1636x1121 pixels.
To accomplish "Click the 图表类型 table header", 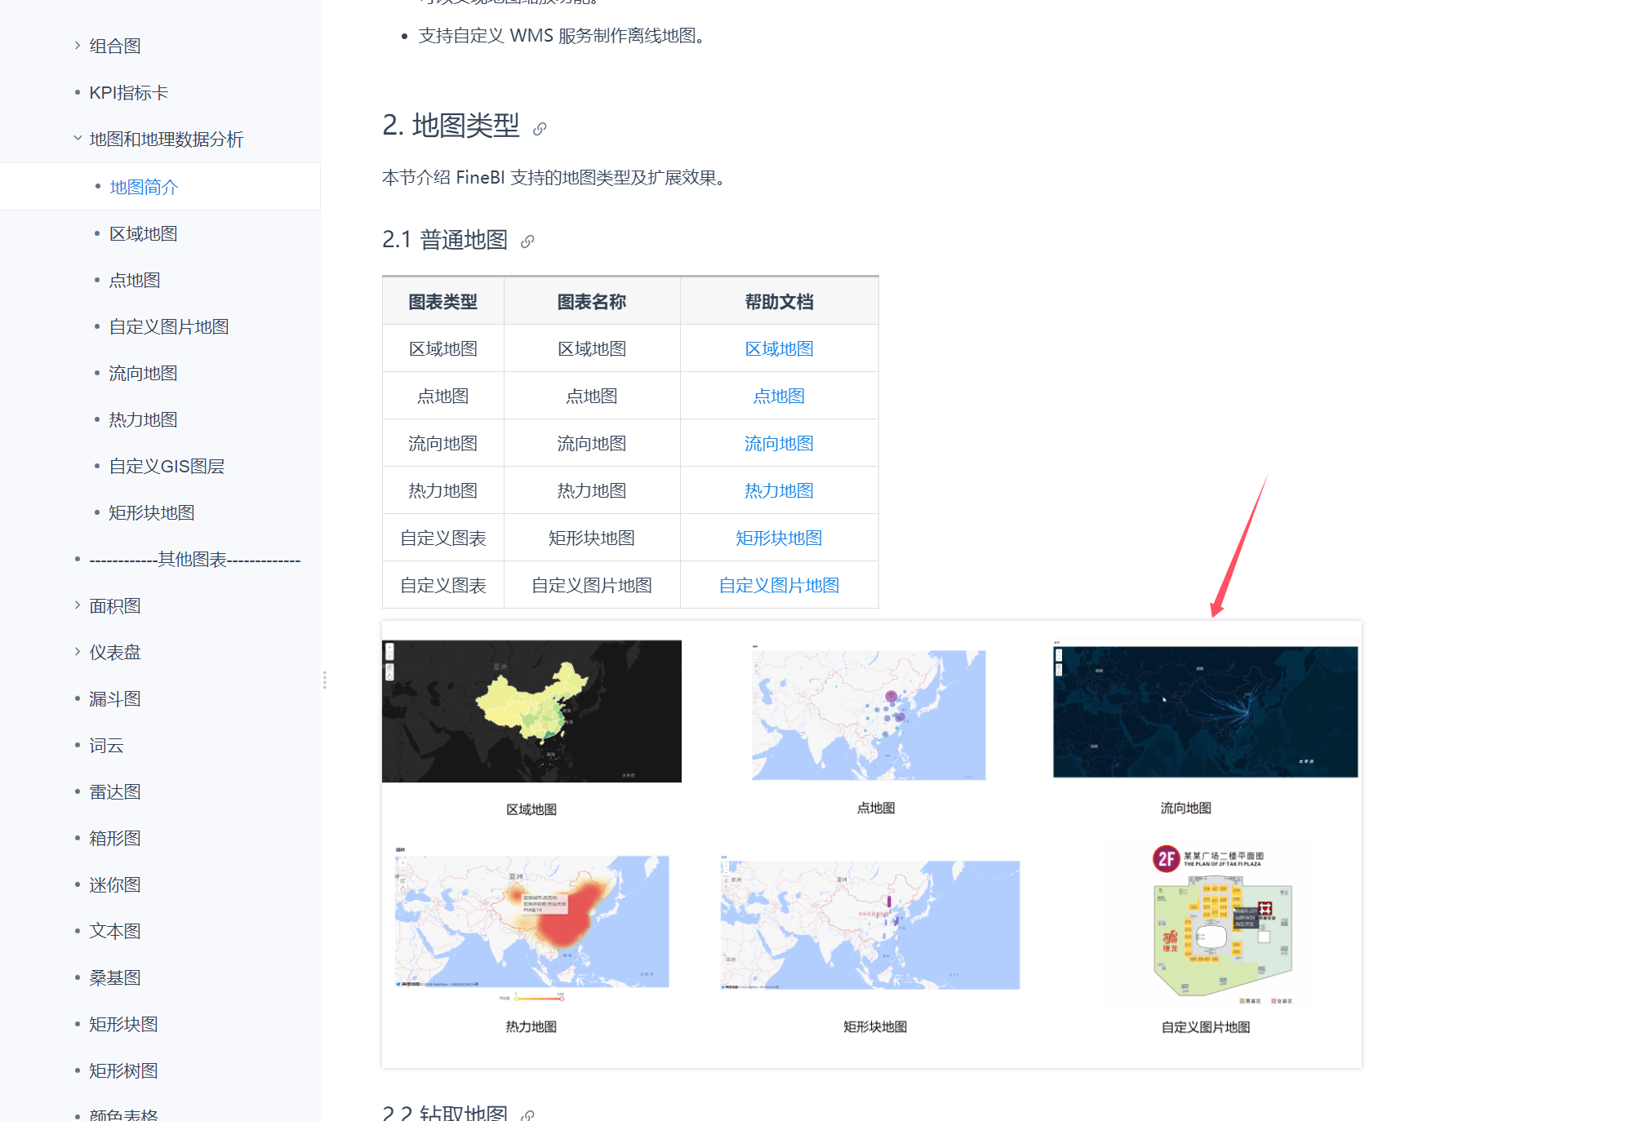I will [443, 302].
